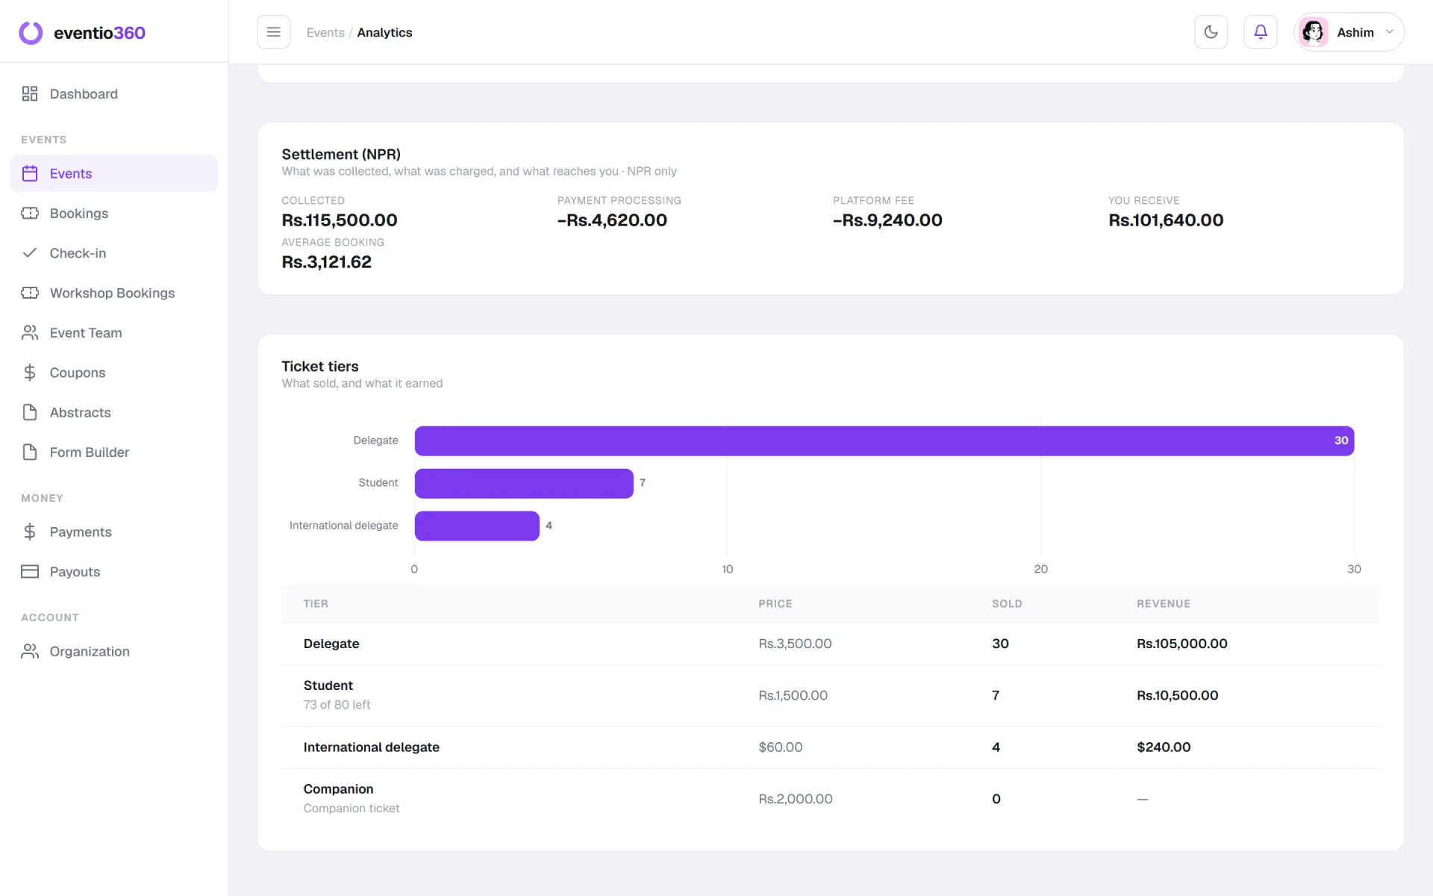Image resolution: width=1433 pixels, height=896 pixels.
Task: Click the Form Builder file icon
Action: 30,452
